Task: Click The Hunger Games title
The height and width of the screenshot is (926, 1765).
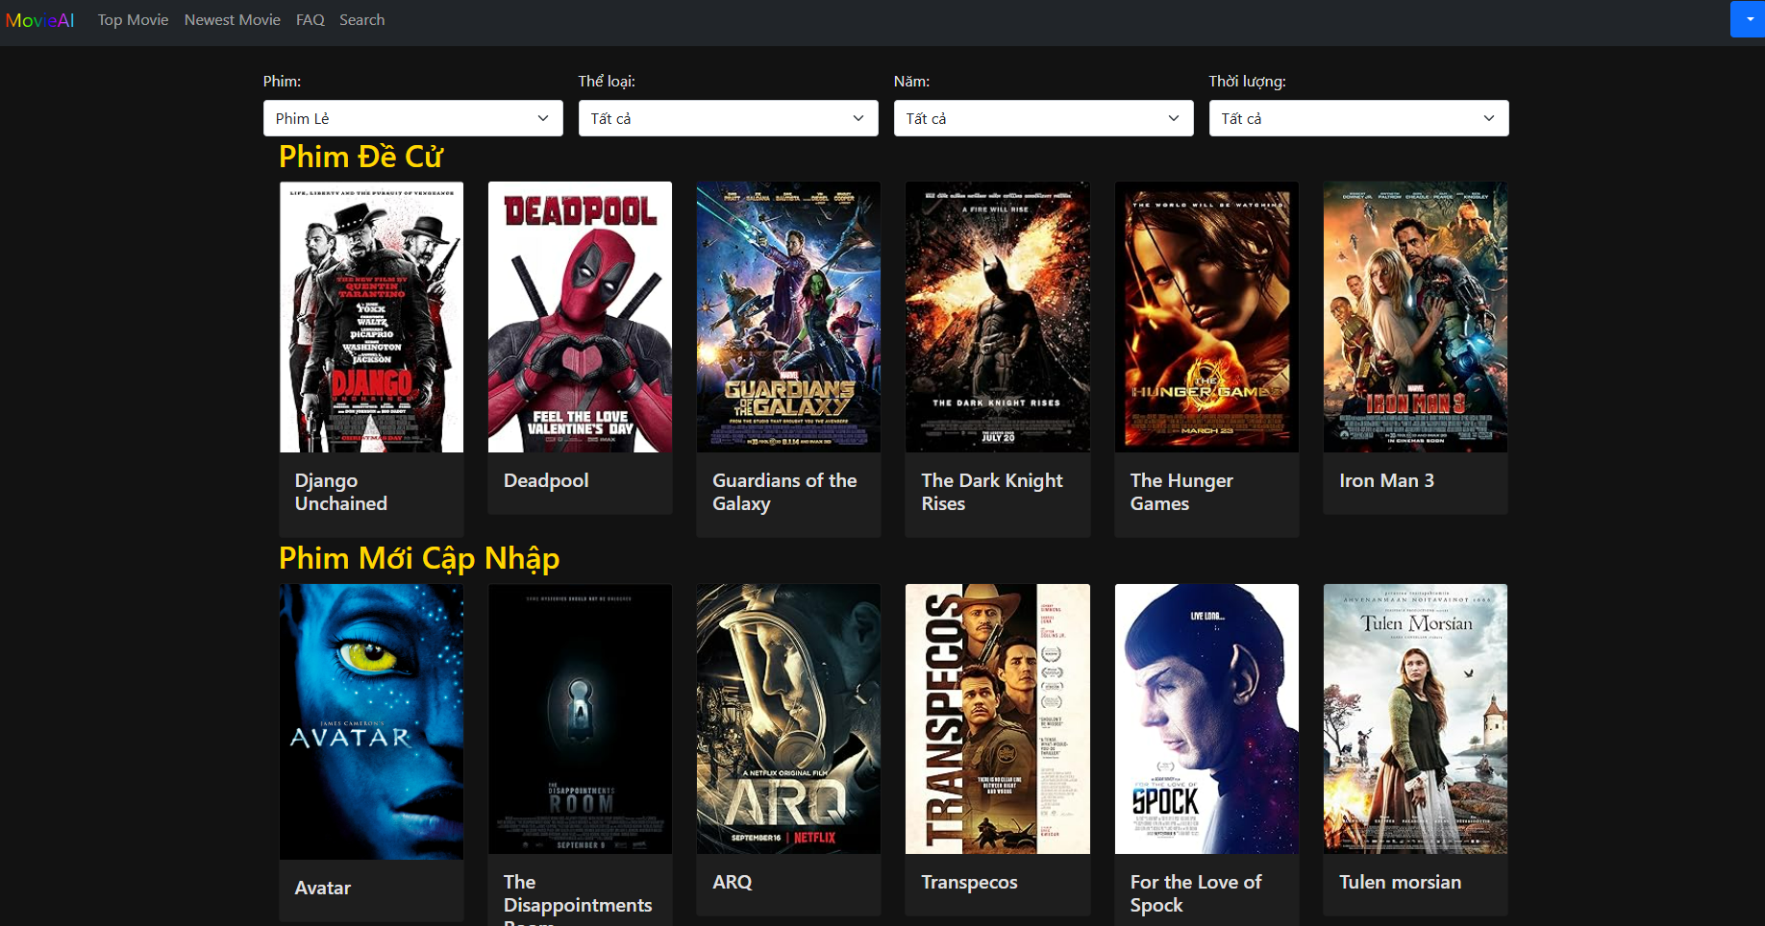Action: (x=1181, y=492)
